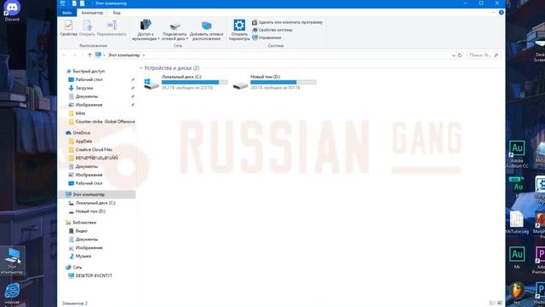
Task: Switch to large icons view in status bar
Action: (x=500, y=304)
